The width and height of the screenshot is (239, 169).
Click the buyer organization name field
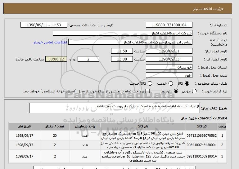click(123, 33)
